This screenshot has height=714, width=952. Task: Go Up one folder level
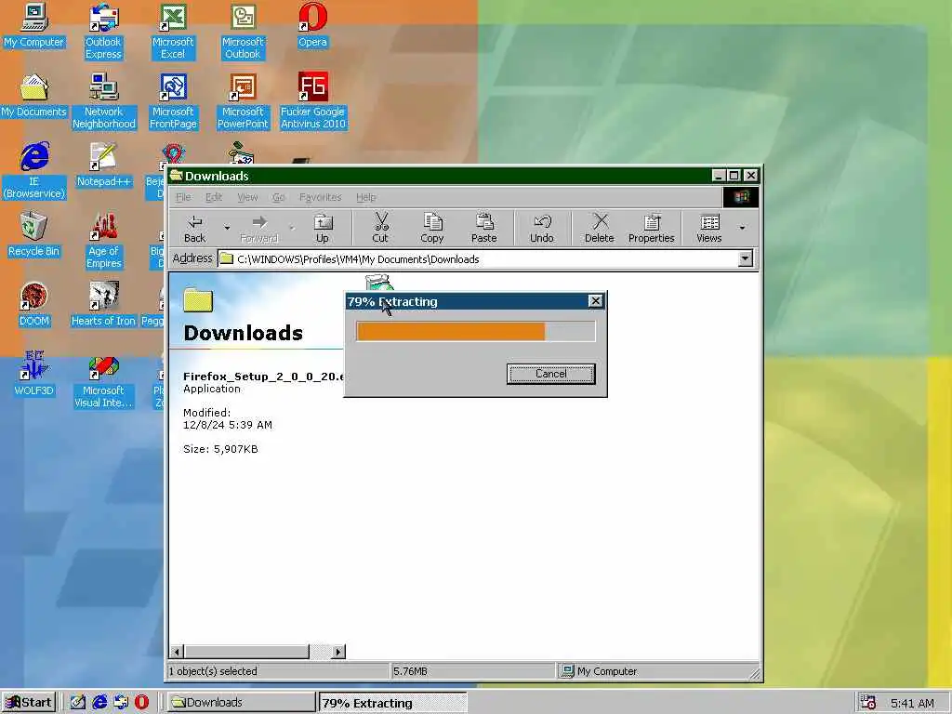tap(323, 229)
